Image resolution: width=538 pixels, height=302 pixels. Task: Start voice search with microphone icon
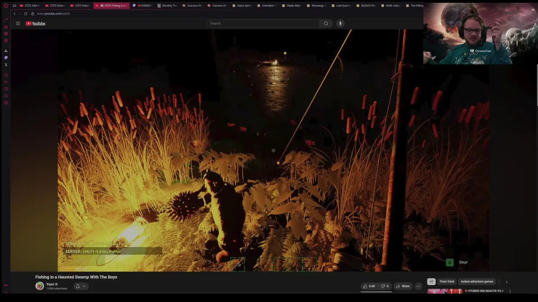(x=340, y=23)
